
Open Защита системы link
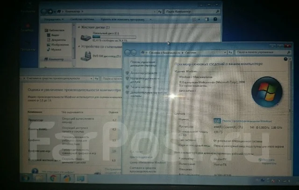pyautogui.click(x=141, y=87)
